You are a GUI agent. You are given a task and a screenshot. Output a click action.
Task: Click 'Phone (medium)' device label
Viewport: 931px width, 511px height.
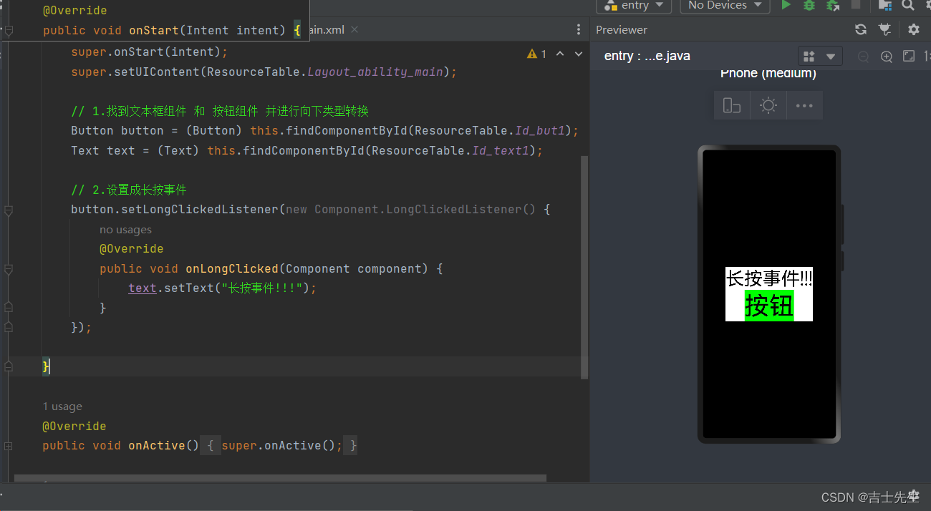pyautogui.click(x=768, y=73)
